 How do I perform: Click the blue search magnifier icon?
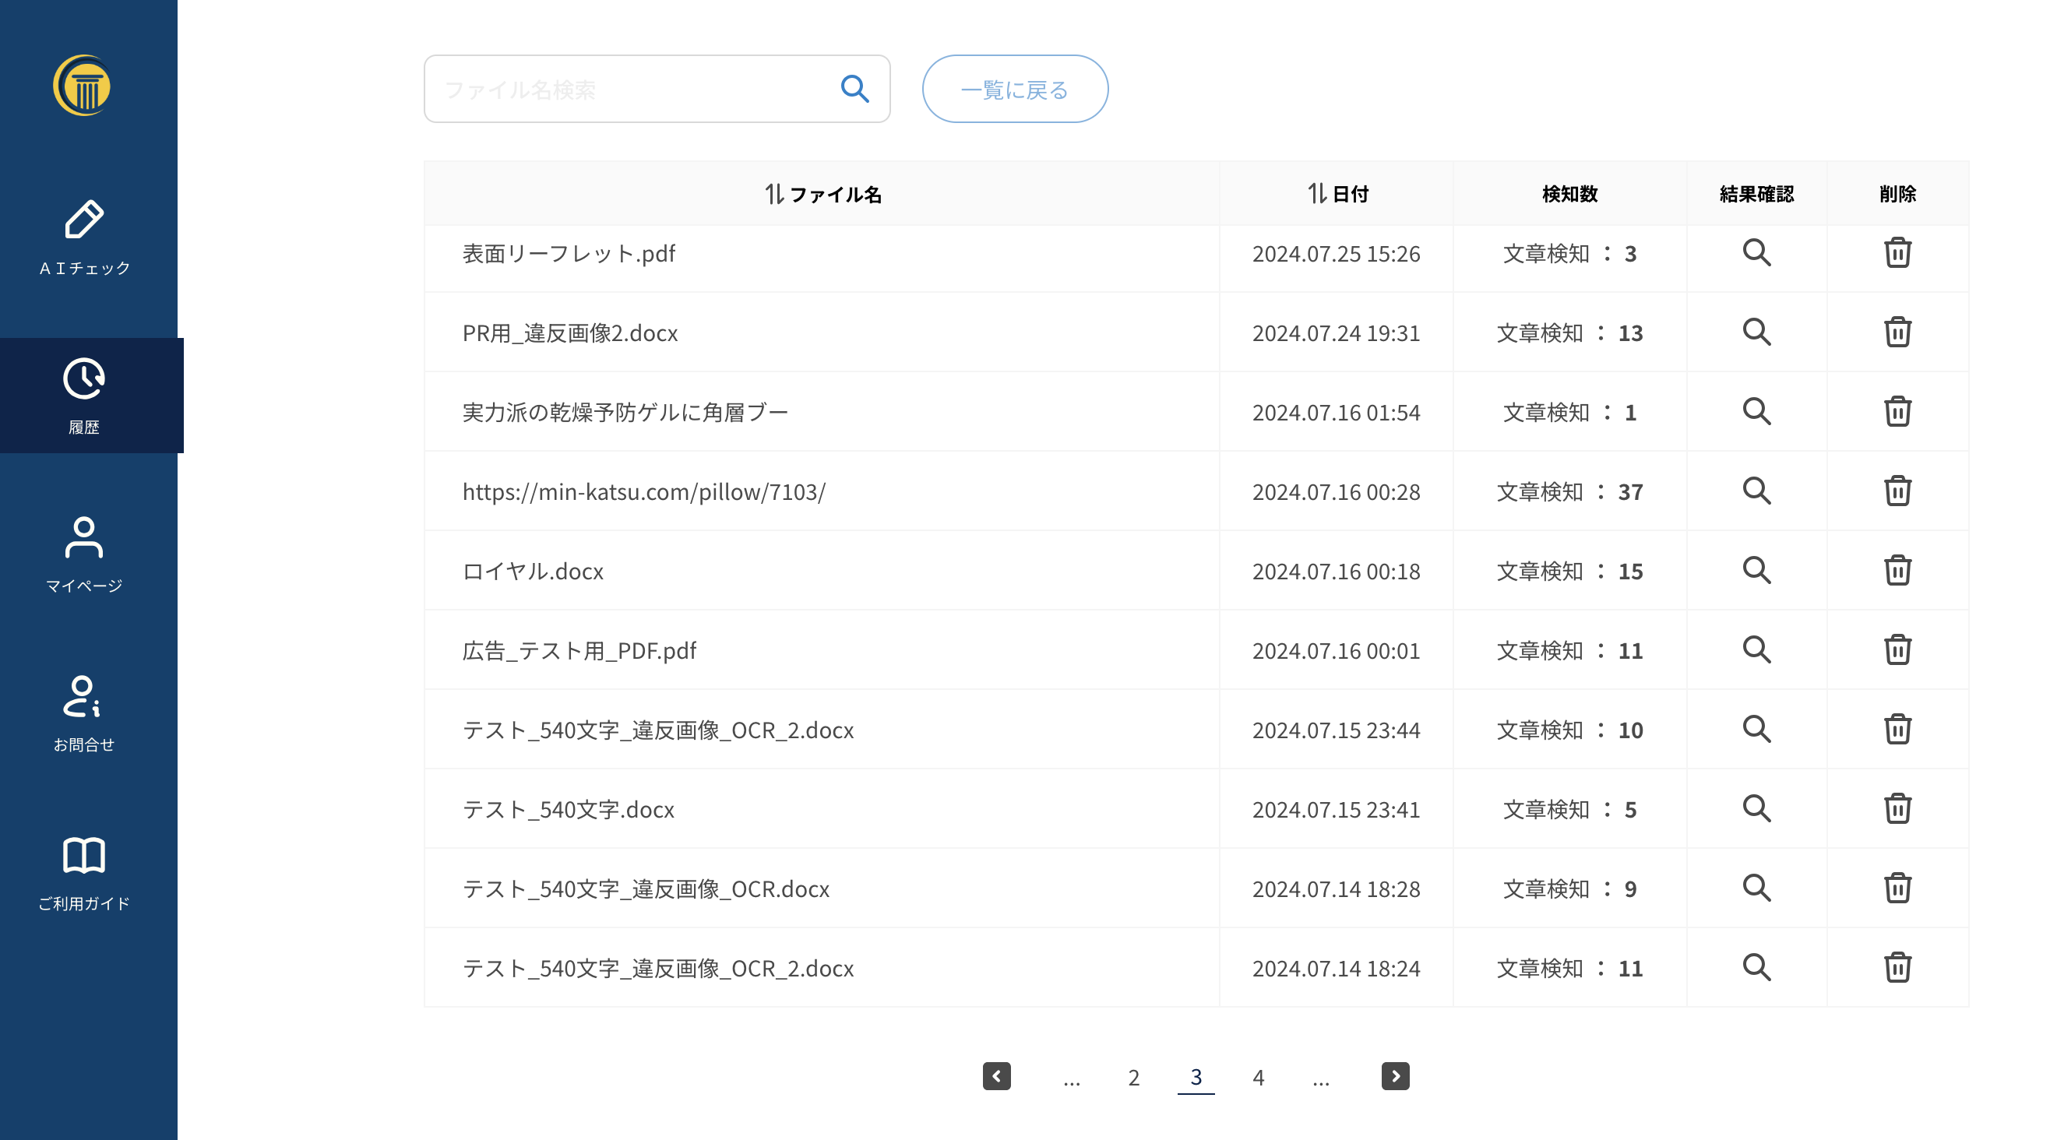854,89
